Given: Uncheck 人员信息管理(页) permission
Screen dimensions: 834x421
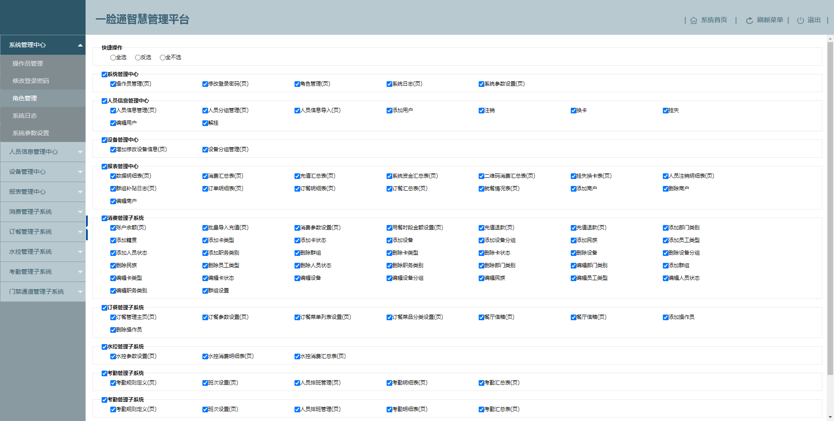Looking at the screenshot, I should (x=113, y=110).
